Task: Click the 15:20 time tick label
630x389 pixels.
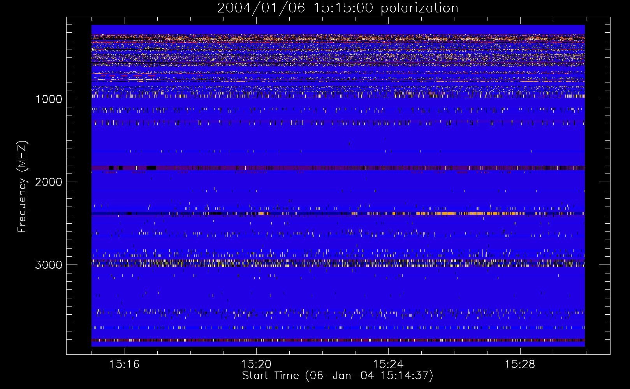Action: pos(256,364)
